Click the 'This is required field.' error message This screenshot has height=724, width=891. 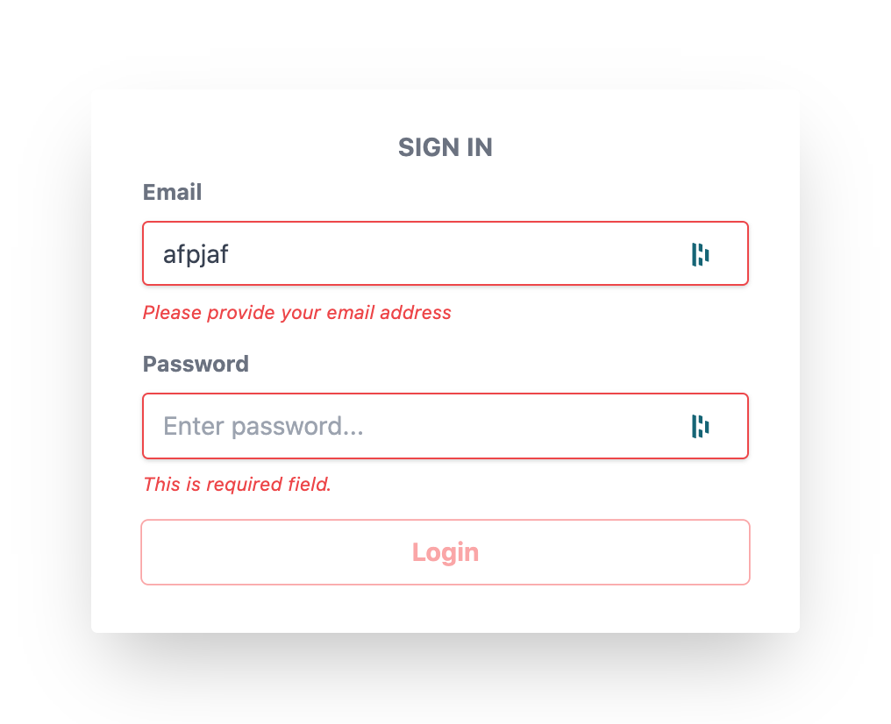tap(237, 484)
